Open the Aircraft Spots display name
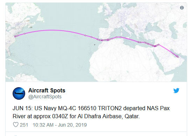This screenshot has width=191, height=136. [x=47, y=90]
